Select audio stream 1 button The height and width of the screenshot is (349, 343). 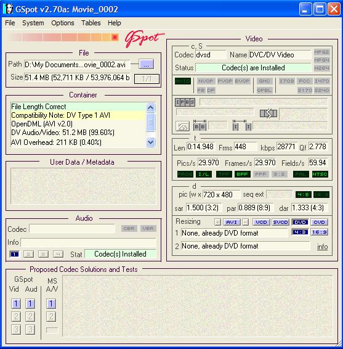click(x=14, y=254)
